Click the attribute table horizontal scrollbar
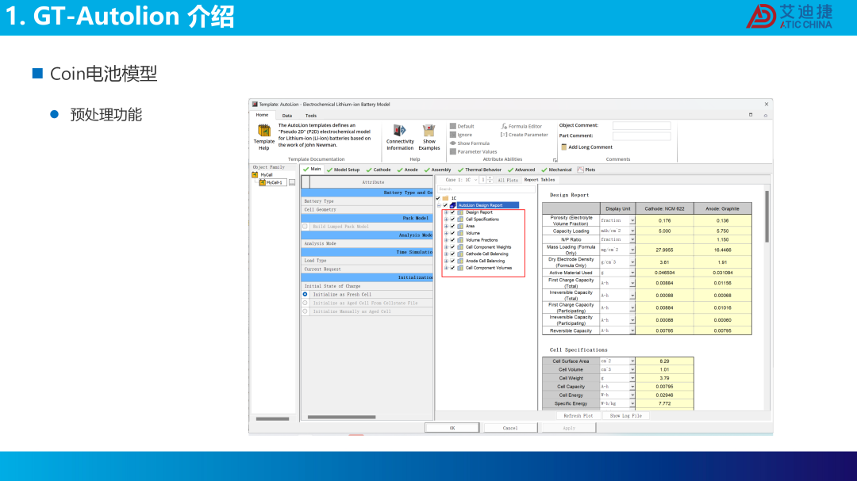The image size is (857, 481). pyautogui.click(x=341, y=417)
